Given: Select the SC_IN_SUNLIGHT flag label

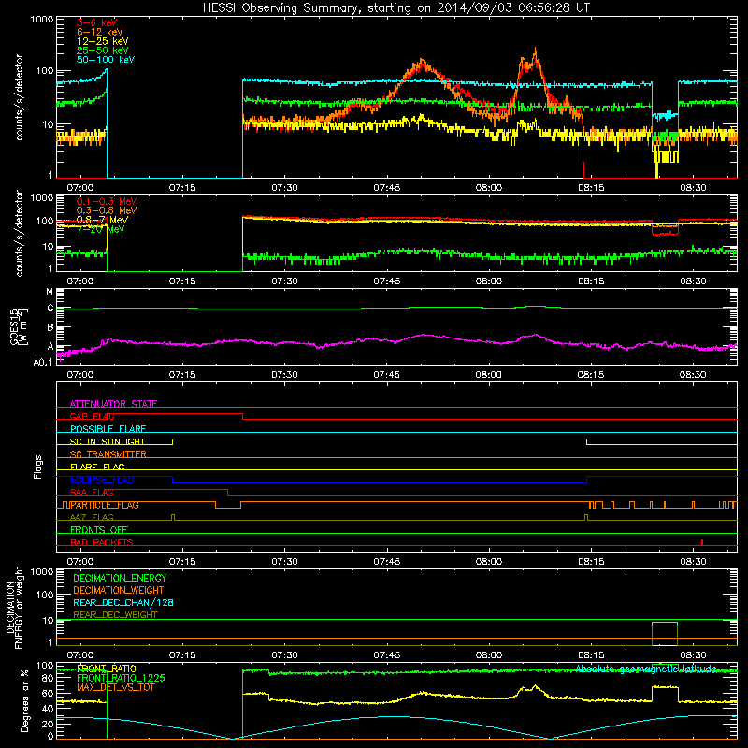Looking at the screenshot, I should [x=108, y=441].
